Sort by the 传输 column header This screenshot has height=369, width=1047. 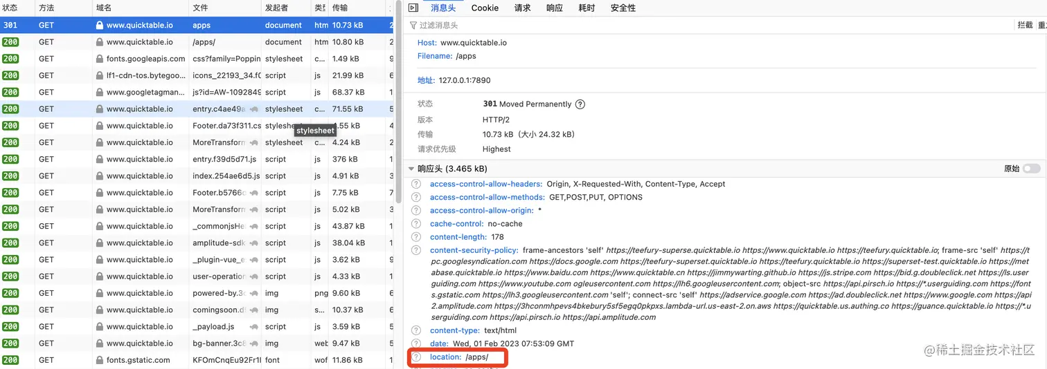pyautogui.click(x=357, y=8)
